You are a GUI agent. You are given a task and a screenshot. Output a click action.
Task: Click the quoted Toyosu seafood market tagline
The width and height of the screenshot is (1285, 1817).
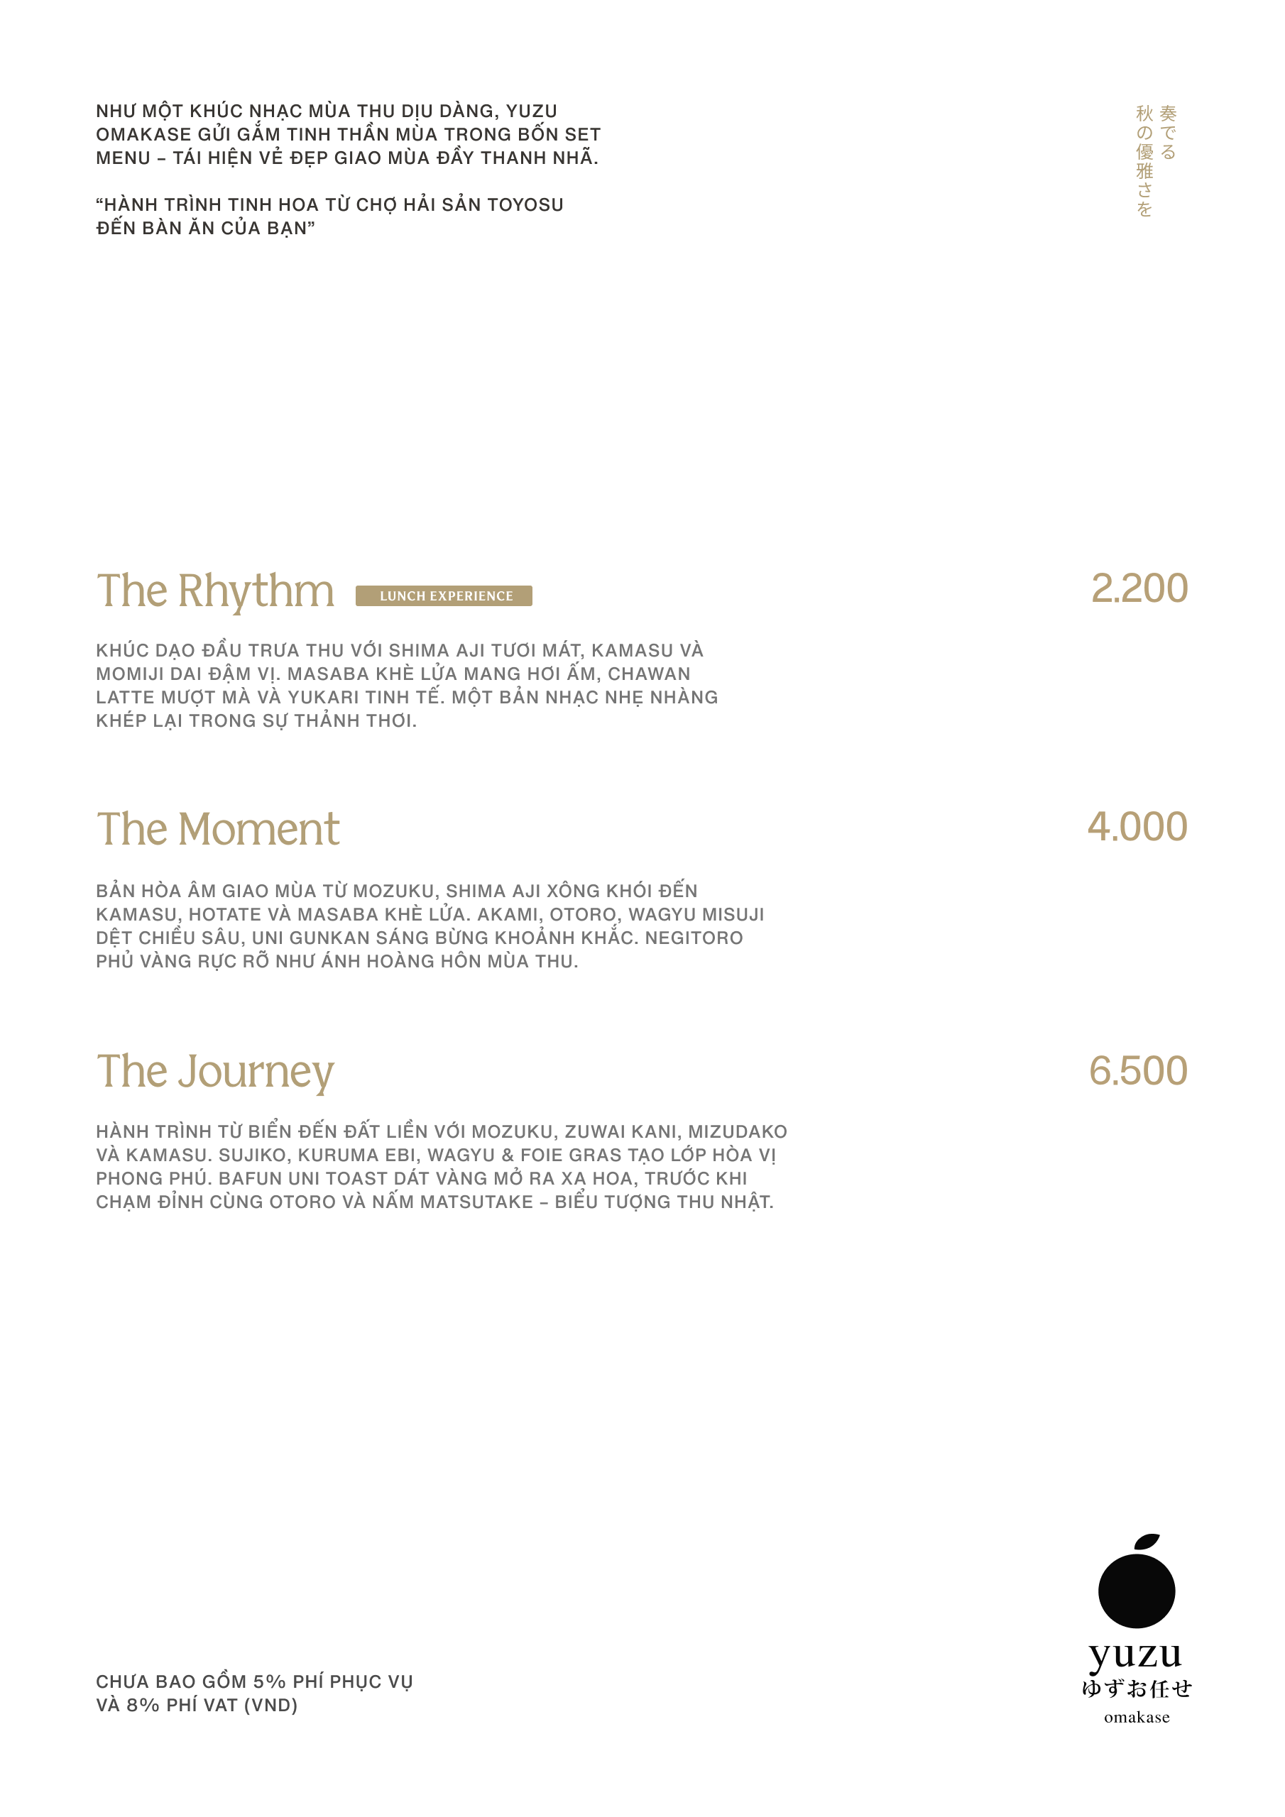[x=329, y=216]
